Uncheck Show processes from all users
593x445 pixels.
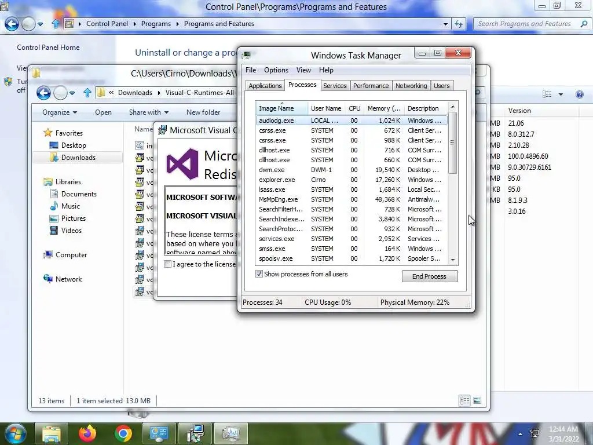[x=259, y=274]
